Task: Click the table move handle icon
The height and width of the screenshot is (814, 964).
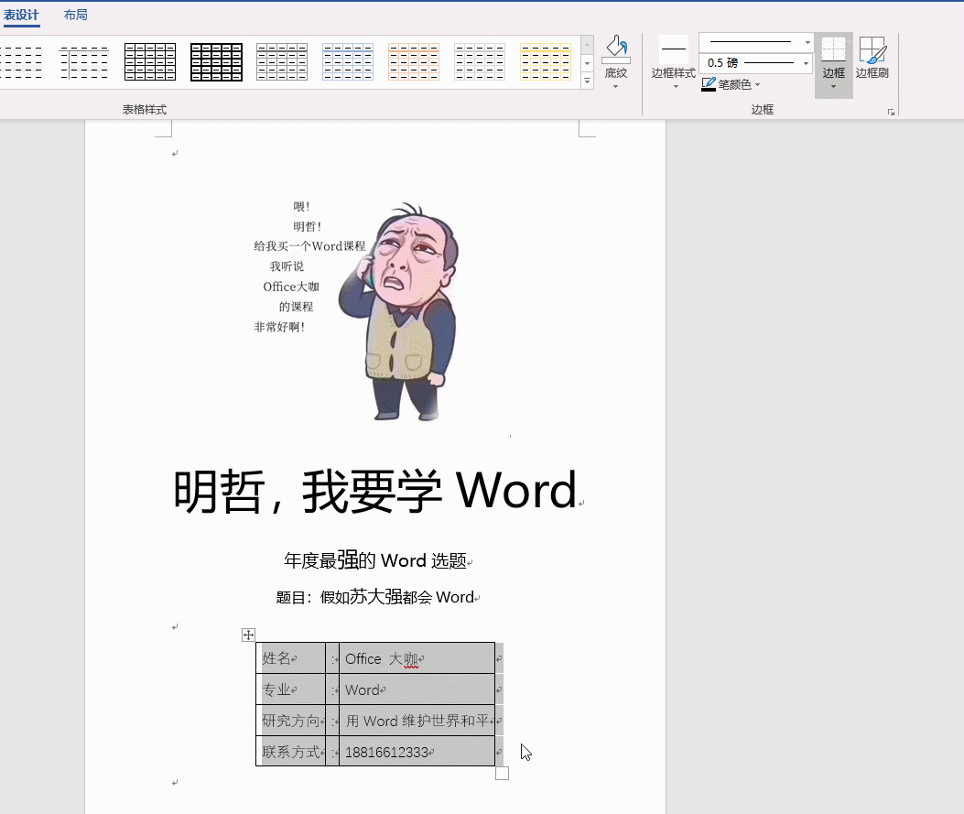Action: [248, 635]
